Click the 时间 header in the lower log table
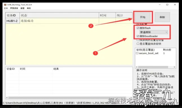 [36, 69]
